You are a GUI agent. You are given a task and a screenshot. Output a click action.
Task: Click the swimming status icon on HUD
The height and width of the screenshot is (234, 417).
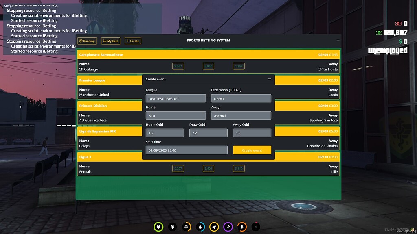click(228, 227)
